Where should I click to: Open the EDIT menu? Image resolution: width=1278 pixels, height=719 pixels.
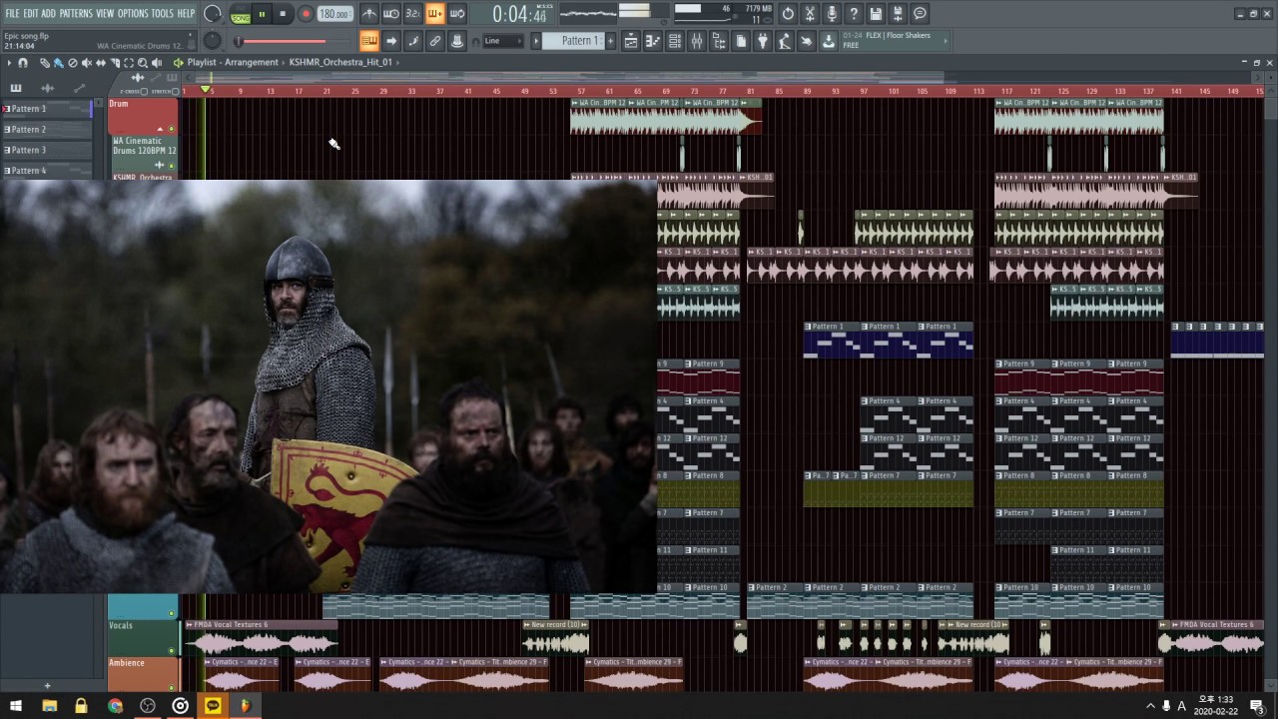(31, 14)
